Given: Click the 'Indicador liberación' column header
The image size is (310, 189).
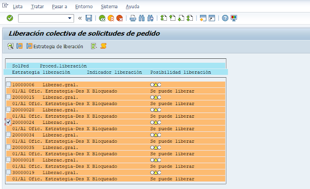Looking at the screenshot, I should click(x=114, y=72).
